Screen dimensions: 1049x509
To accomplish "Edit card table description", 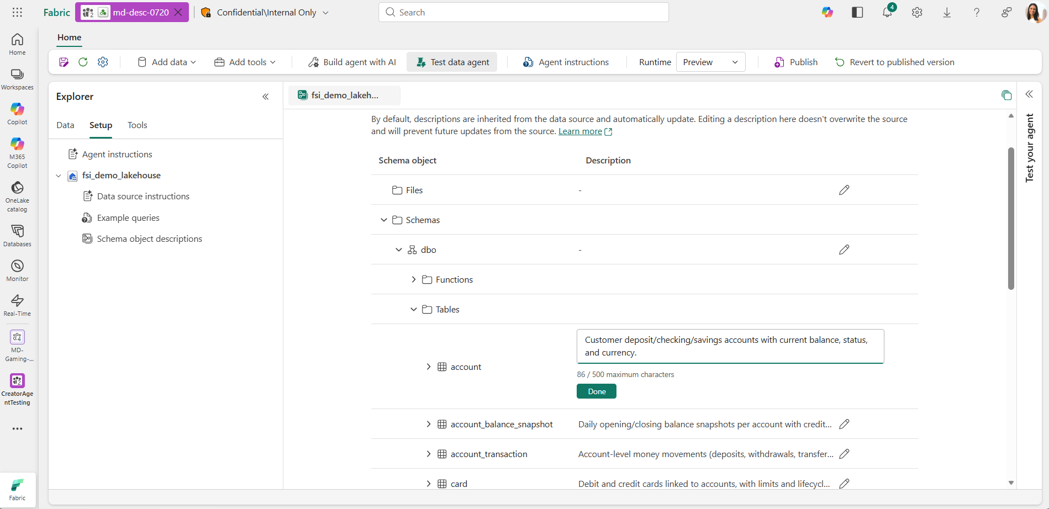I will [844, 484].
